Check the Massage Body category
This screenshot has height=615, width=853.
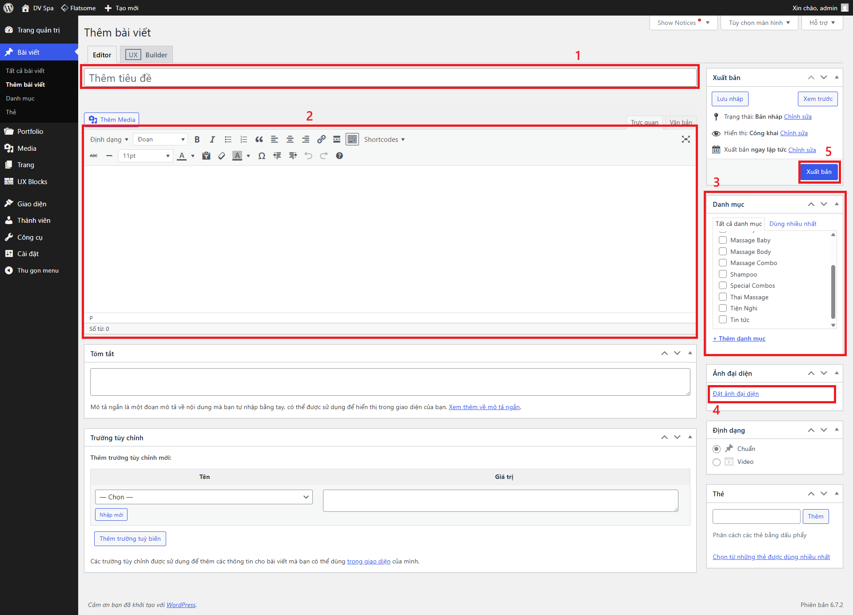[723, 252]
